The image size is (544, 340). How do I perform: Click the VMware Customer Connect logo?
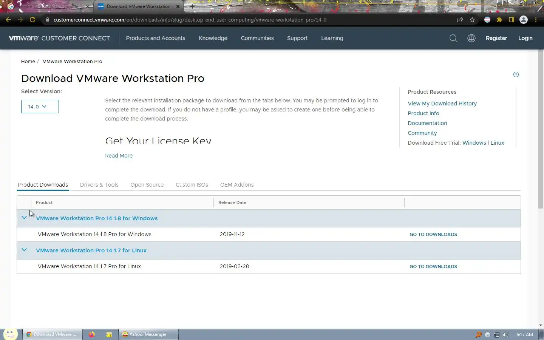pyautogui.click(x=59, y=38)
